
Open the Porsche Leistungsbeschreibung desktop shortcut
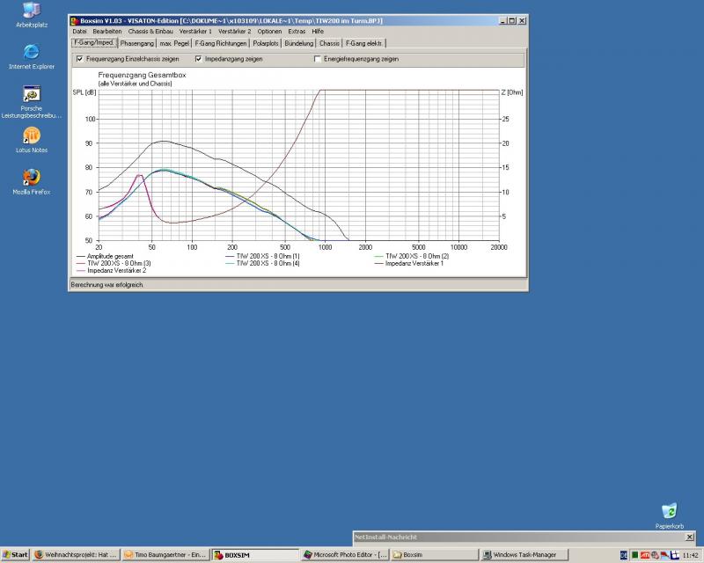pos(32,94)
